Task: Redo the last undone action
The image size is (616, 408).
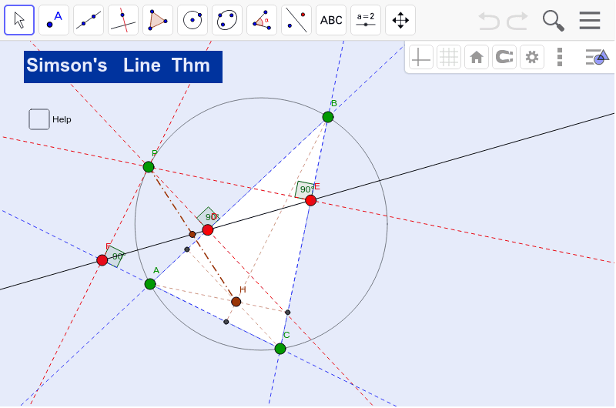Action: coord(517,21)
